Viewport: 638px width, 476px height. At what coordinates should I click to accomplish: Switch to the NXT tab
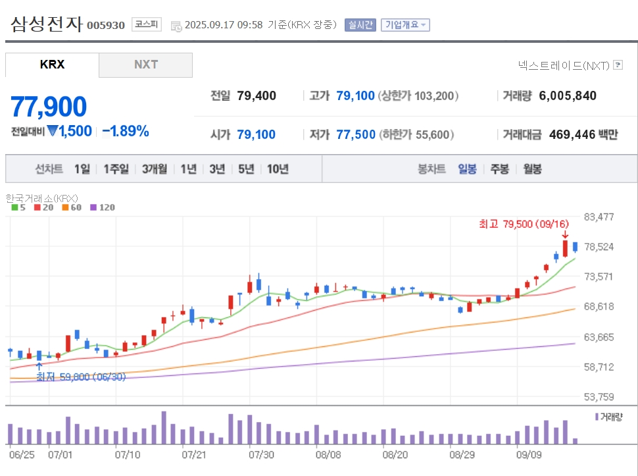(x=145, y=65)
